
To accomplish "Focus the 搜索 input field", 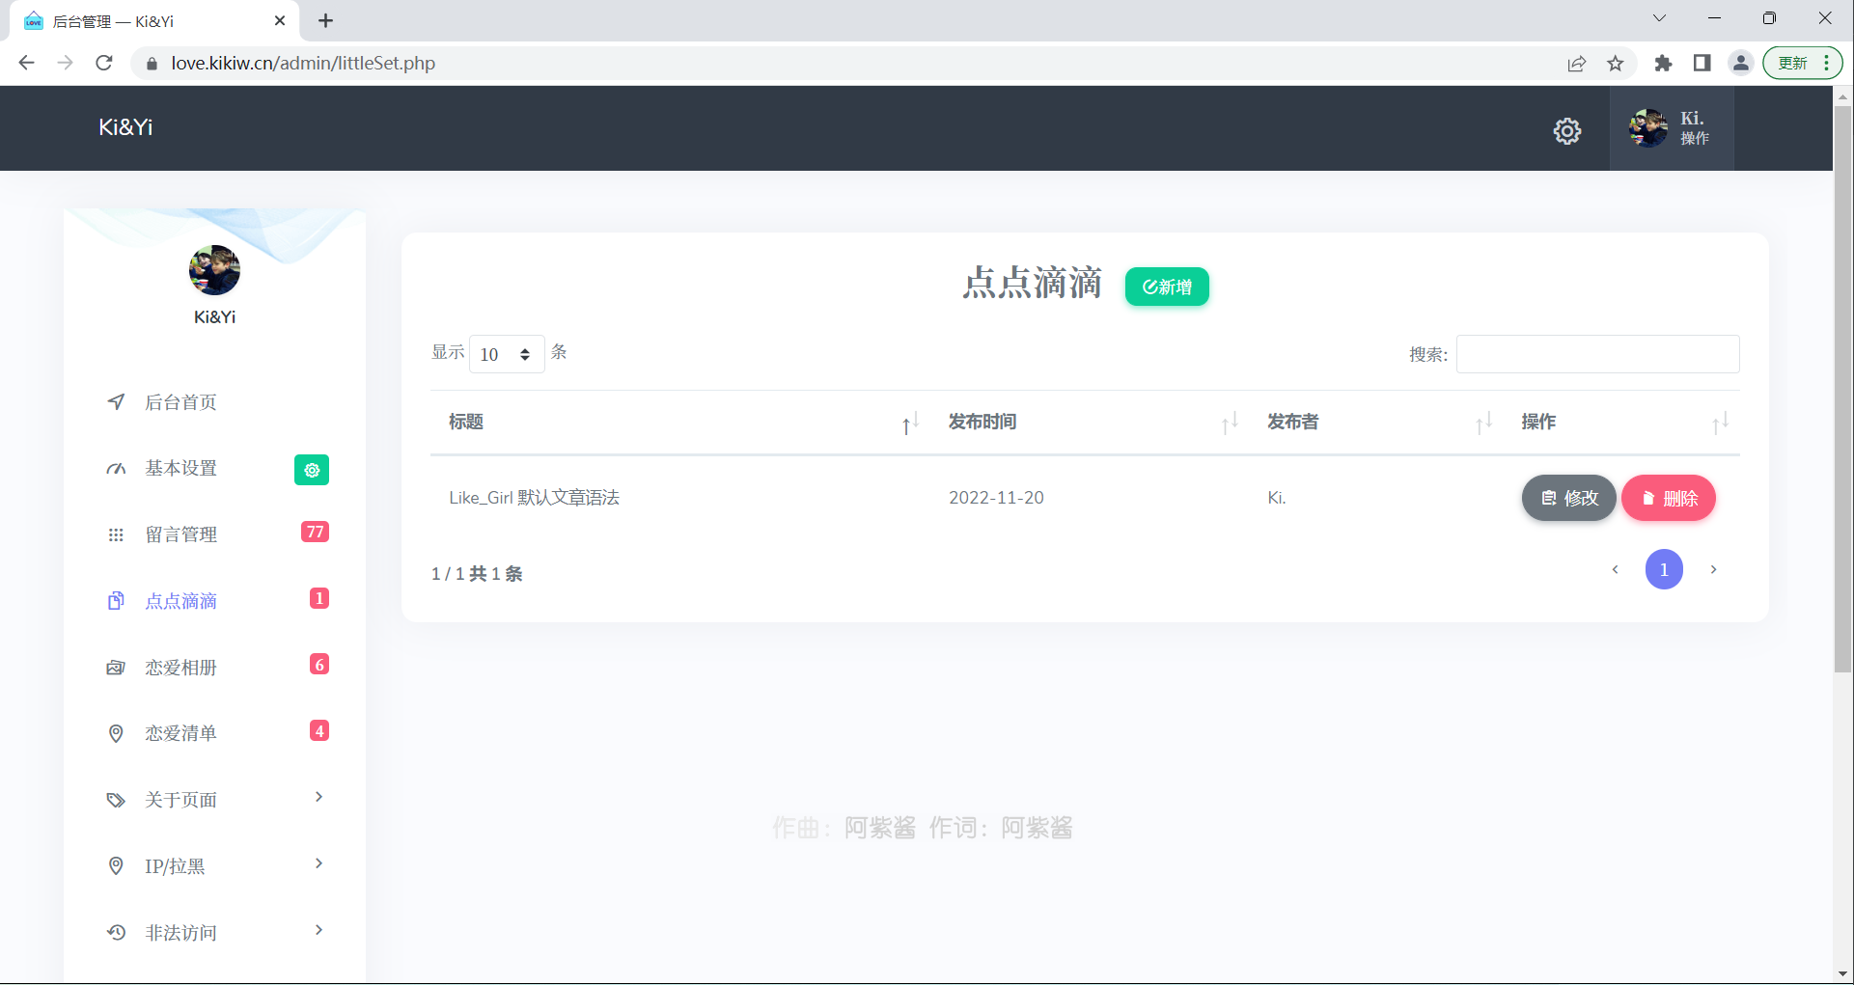I will point(1597,354).
